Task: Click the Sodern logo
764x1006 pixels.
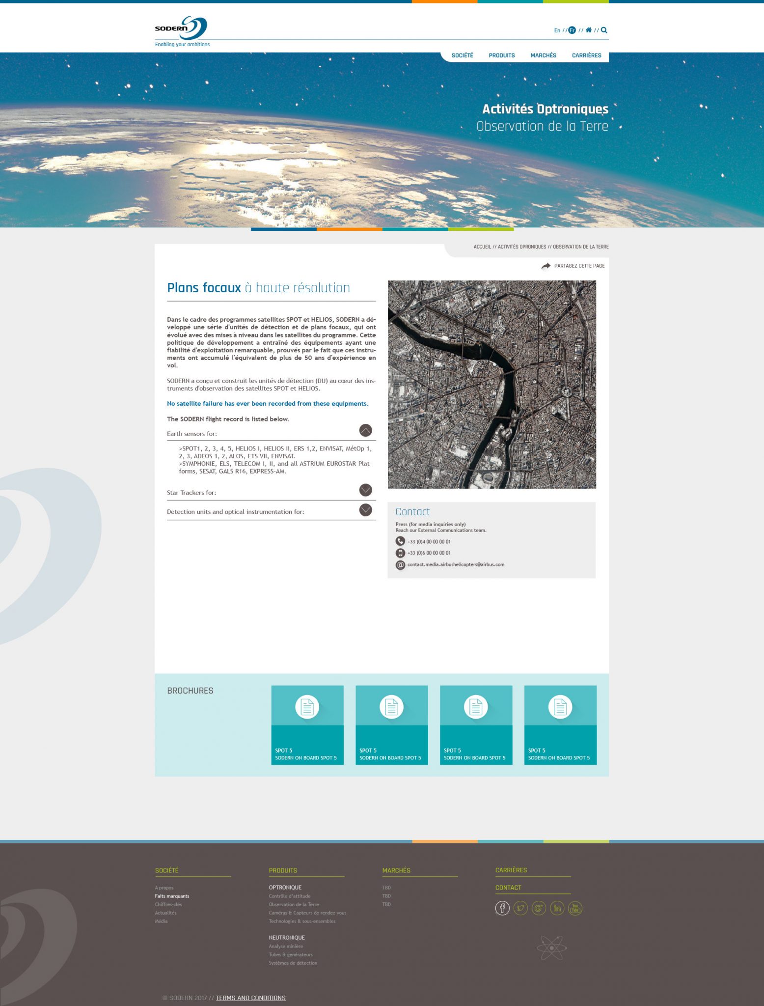Action: (181, 31)
